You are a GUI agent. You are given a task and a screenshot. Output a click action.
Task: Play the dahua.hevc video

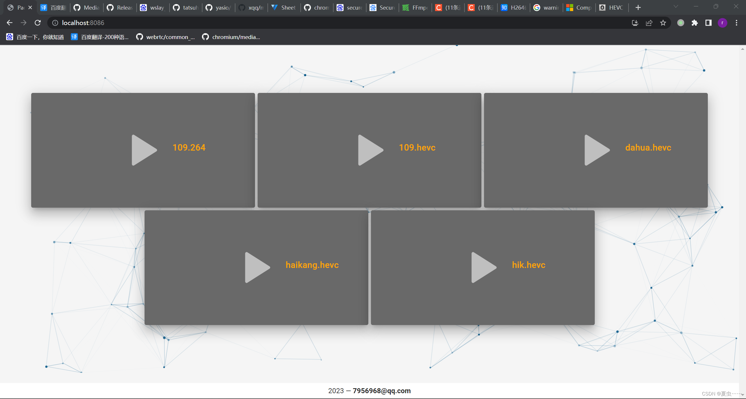597,150
